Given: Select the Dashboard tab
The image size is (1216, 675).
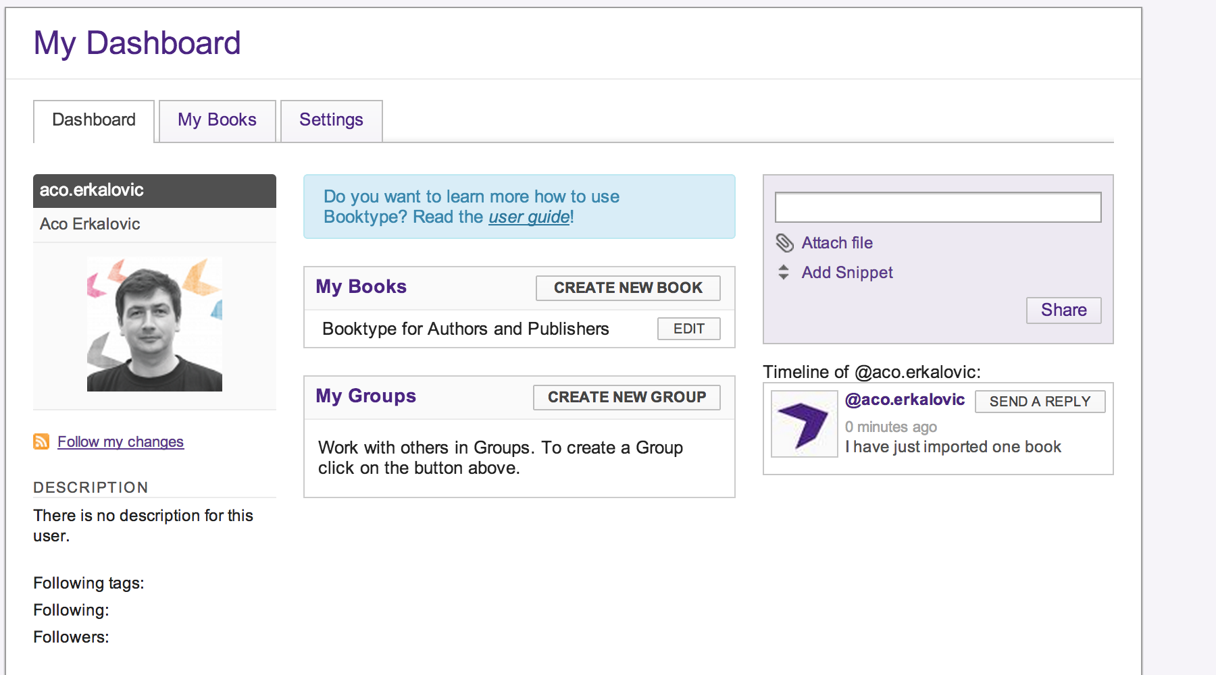Looking at the screenshot, I should [93, 120].
